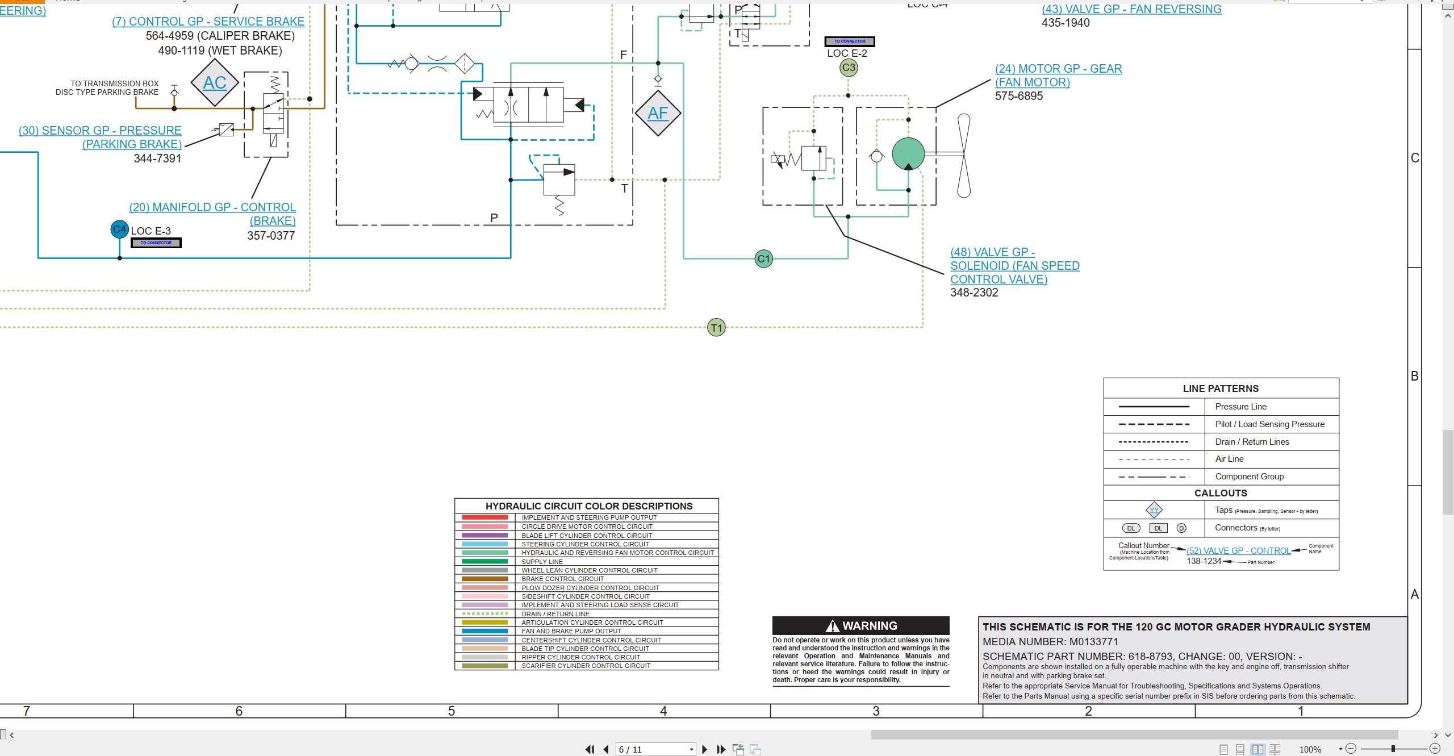
Task: Click the zoom in plus button
Action: point(1435,749)
